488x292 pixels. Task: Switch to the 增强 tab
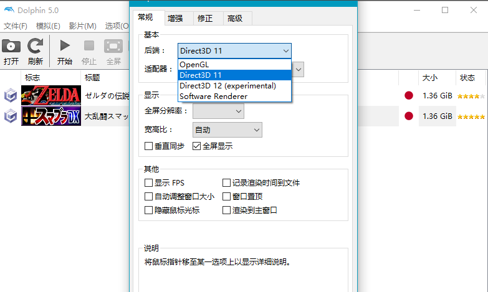click(x=179, y=18)
